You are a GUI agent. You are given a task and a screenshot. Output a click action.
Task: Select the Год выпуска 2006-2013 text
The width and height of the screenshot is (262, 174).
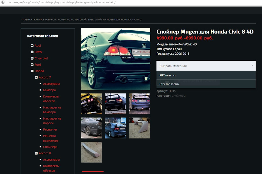tap(173, 54)
